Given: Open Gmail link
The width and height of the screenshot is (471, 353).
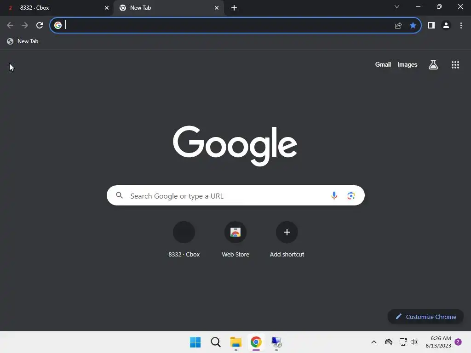Looking at the screenshot, I should (383, 64).
